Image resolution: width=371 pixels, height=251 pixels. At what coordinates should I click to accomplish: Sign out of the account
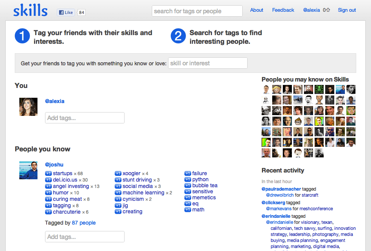[347, 10]
